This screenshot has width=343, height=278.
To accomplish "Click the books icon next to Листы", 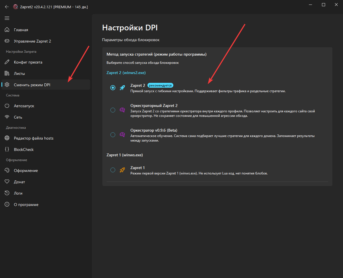I will [x=7, y=73].
